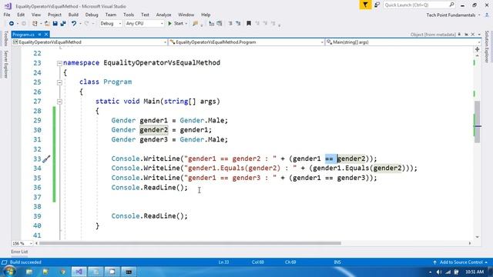Click the Quick Launch search box
The height and width of the screenshot is (277, 493).
click(419, 5)
